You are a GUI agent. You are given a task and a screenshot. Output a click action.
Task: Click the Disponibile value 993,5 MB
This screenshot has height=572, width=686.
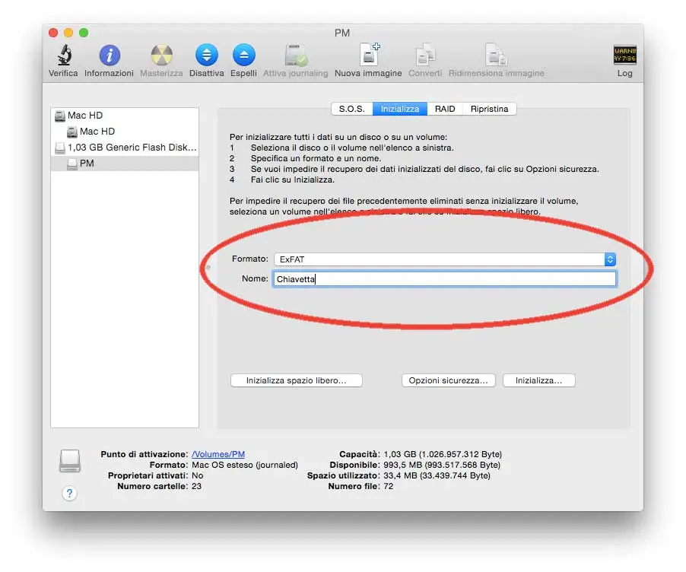442,465
